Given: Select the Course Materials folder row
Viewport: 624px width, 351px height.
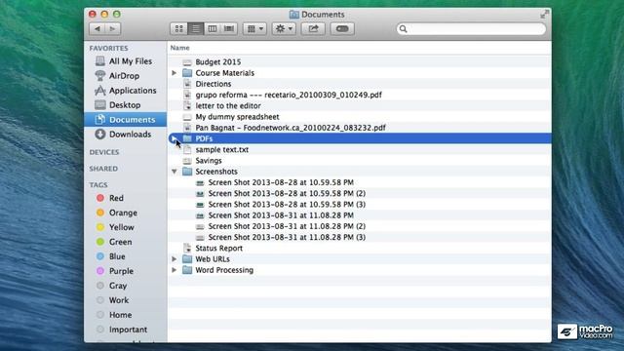Looking at the screenshot, I should coord(360,73).
